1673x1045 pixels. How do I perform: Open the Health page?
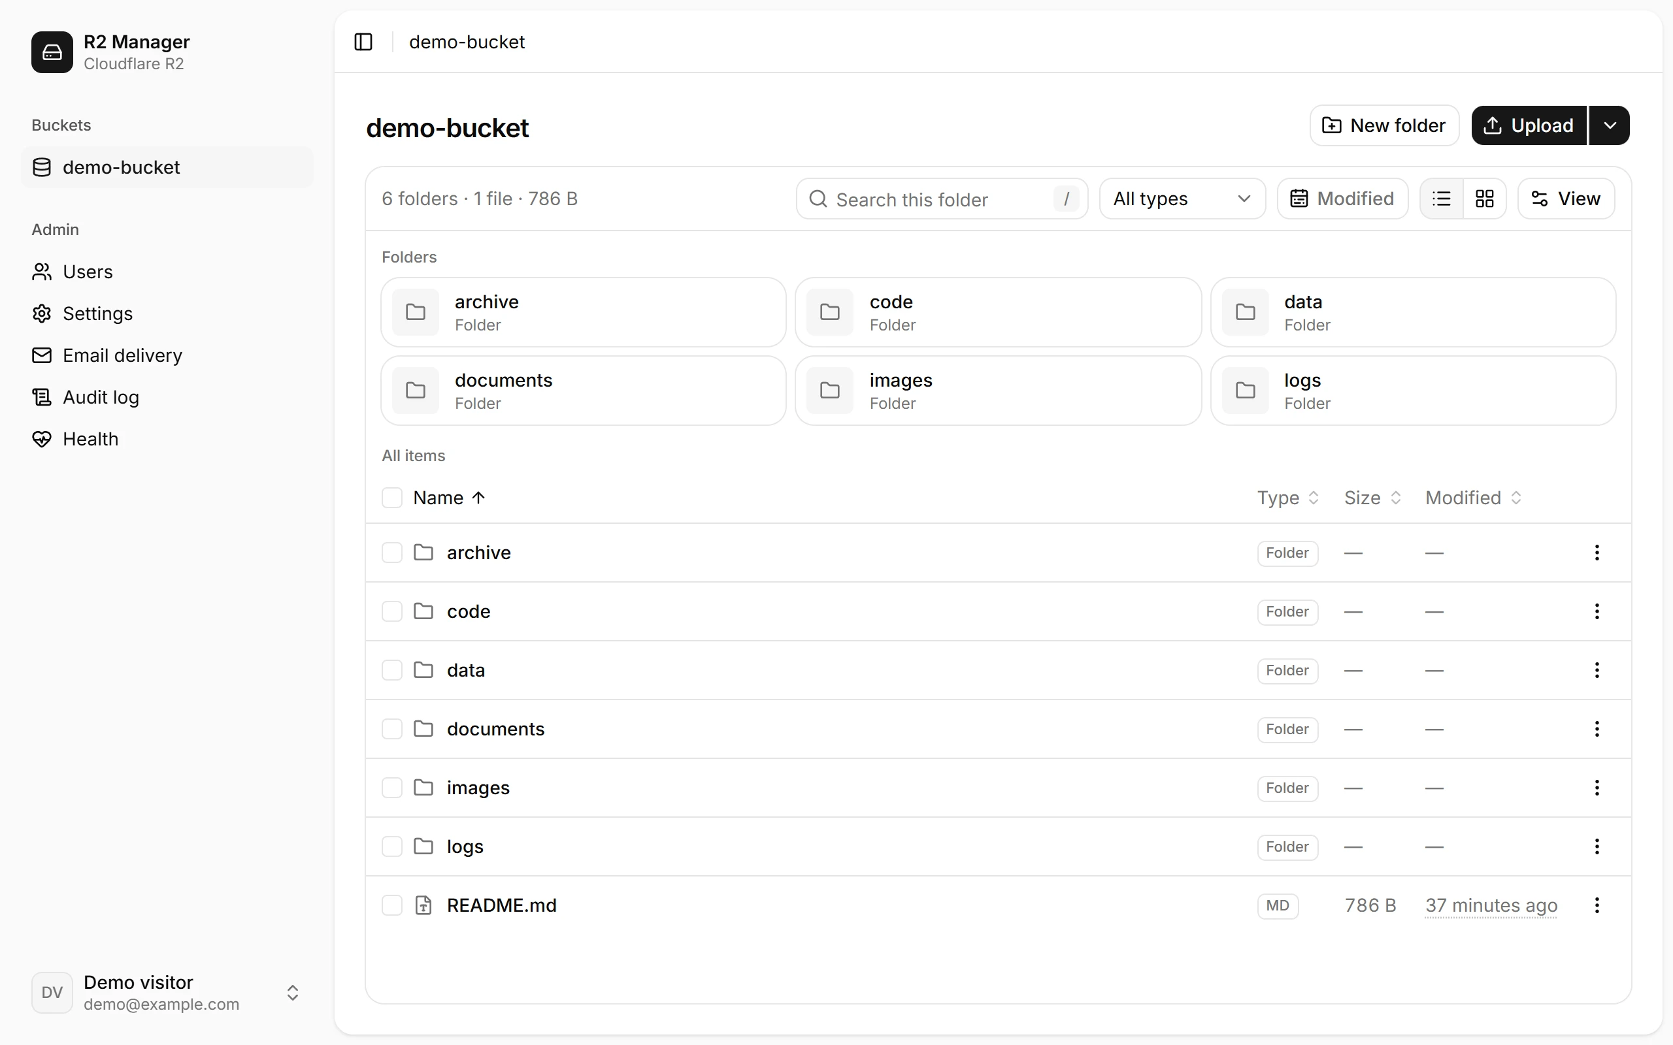pyautogui.click(x=167, y=439)
